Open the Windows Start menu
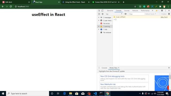 [3, 94]
